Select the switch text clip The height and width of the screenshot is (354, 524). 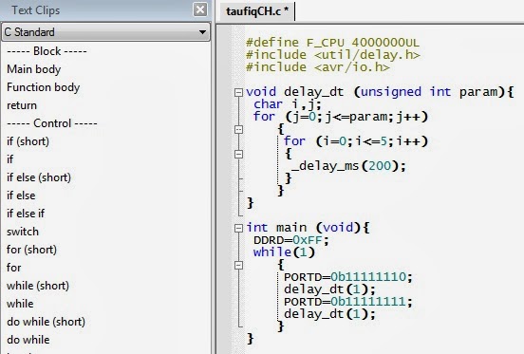(23, 232)
